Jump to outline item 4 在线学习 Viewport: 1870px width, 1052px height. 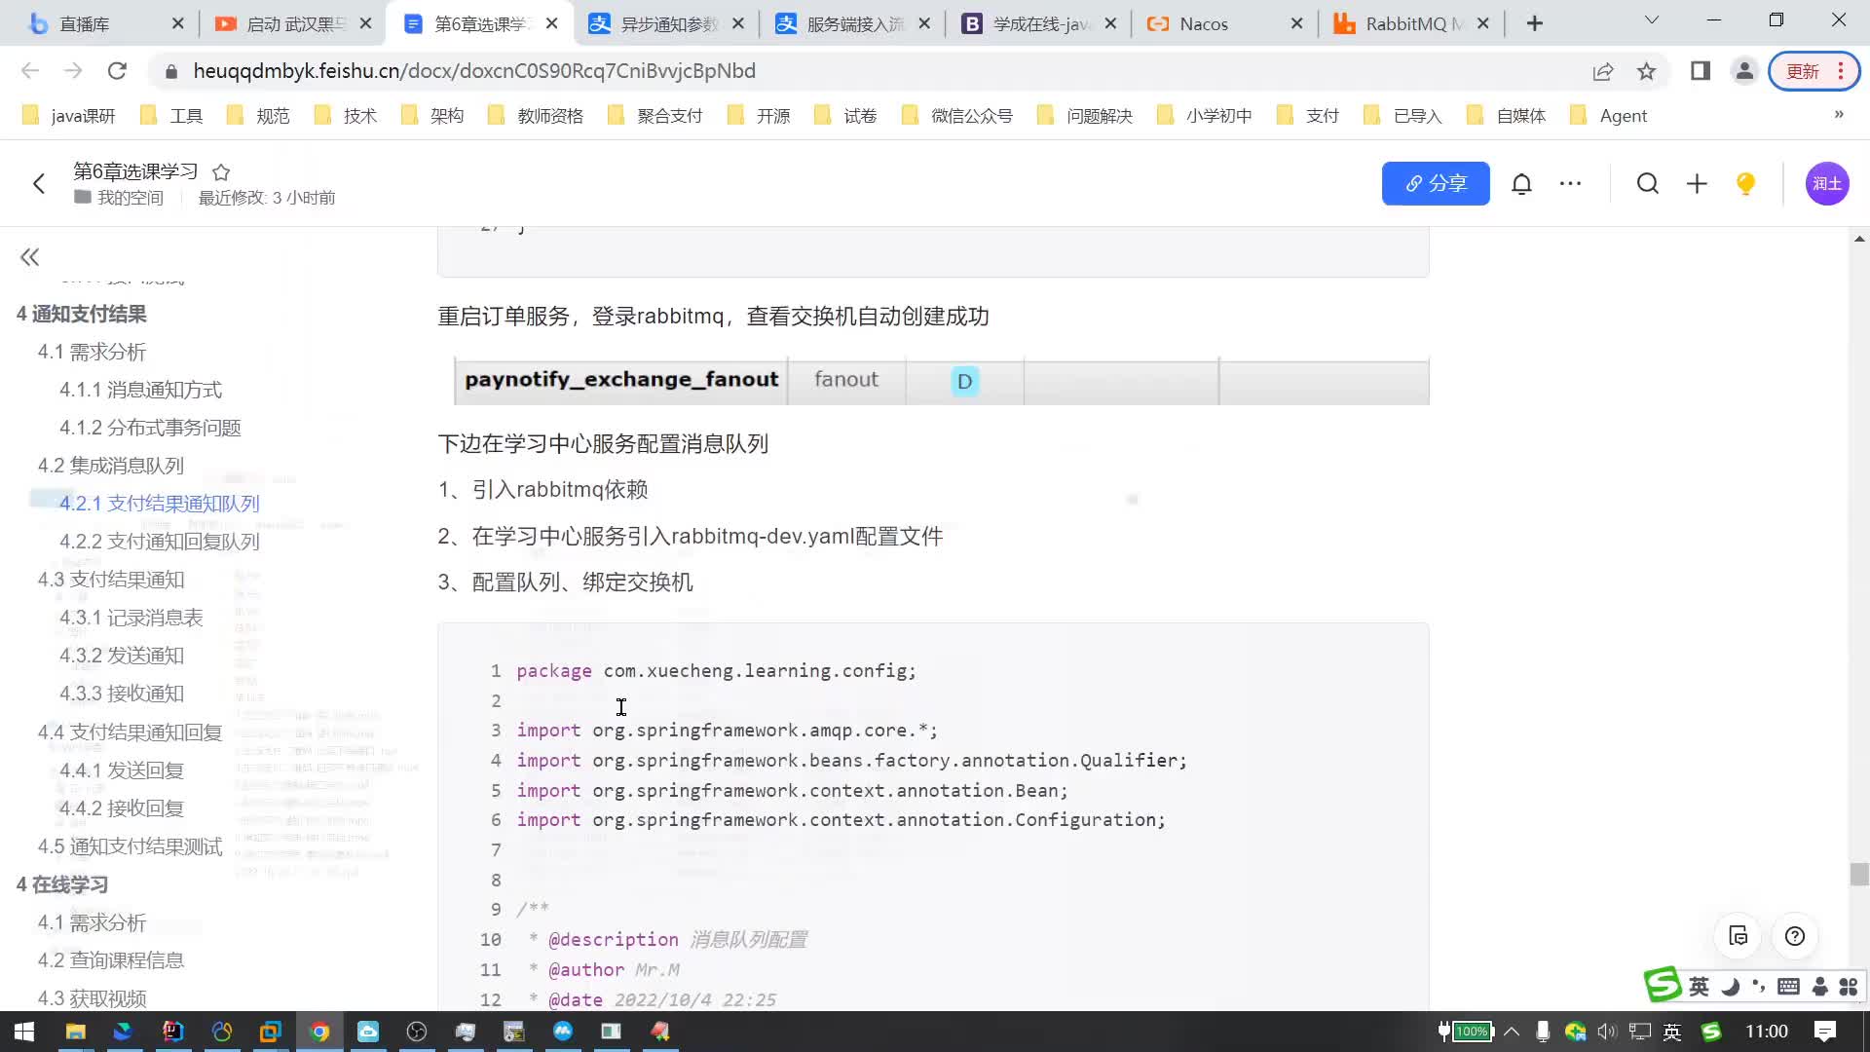[62, 884]
